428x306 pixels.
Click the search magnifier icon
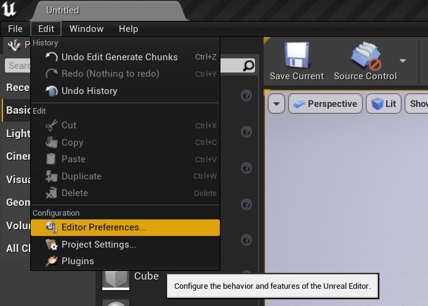point(248,66)
